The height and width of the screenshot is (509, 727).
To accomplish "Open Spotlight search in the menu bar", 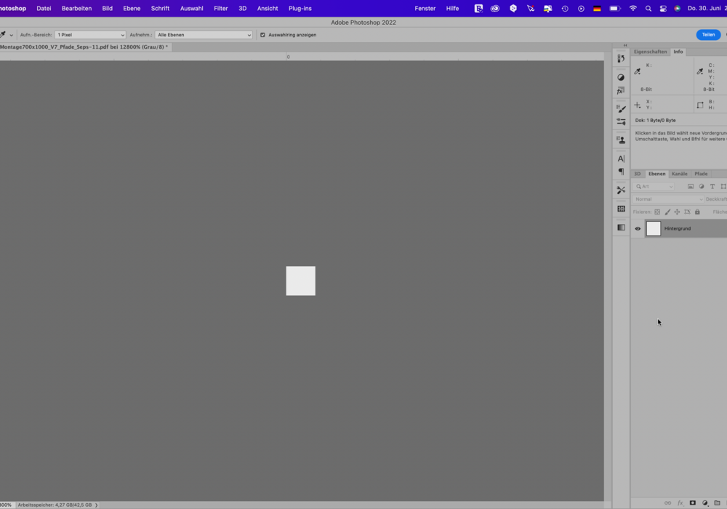I will tap(648, 8).
